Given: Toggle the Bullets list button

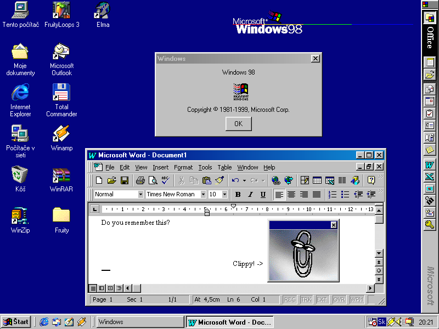Looking at the screenshot, I should click(345, 195).
